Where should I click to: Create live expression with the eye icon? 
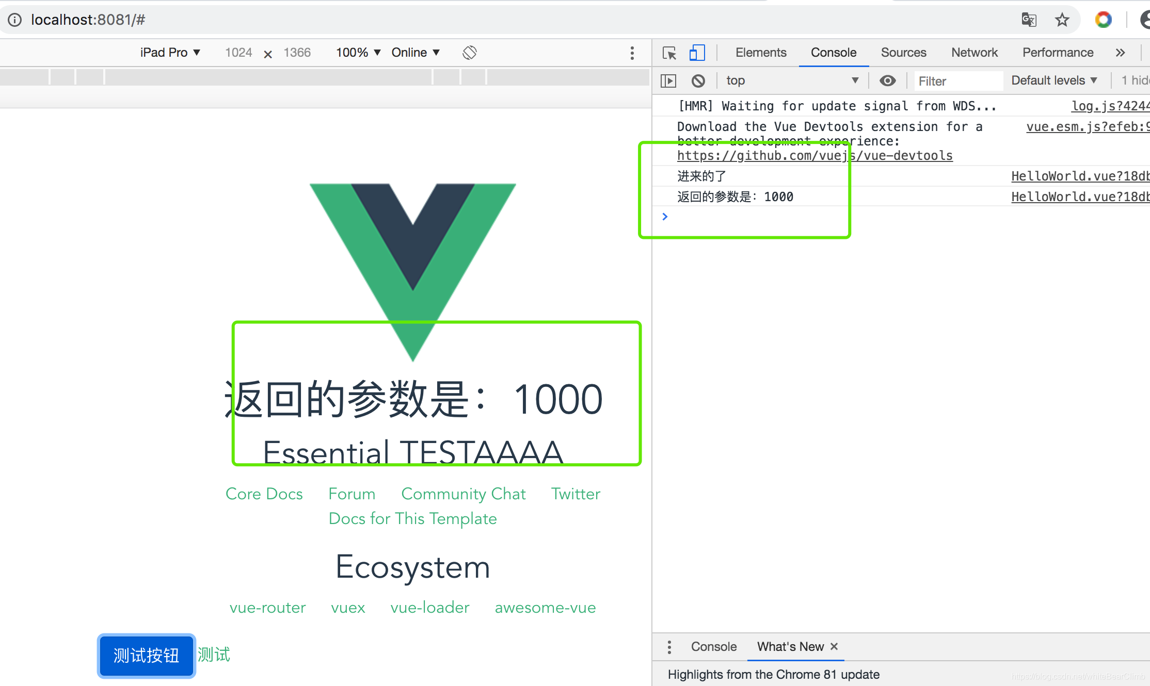[x=887, y=80]
